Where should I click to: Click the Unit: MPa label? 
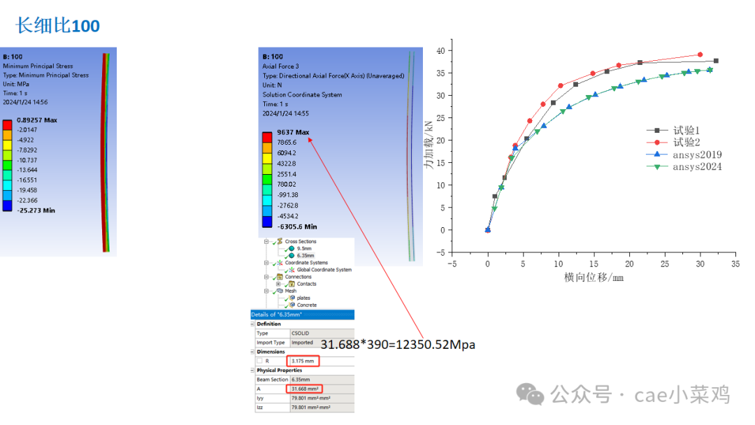click(x=16, y=84)
